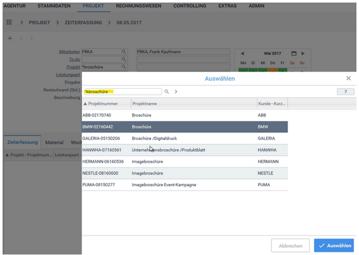Open the apps grid menu icon
The width and height of the screenshot is (359, 255).
[9, 22]
